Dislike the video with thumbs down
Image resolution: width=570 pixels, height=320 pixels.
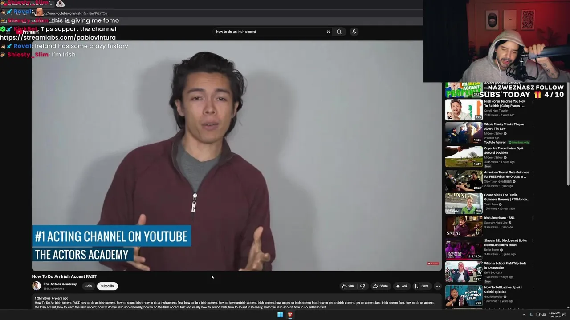click(x=362, y=286)
